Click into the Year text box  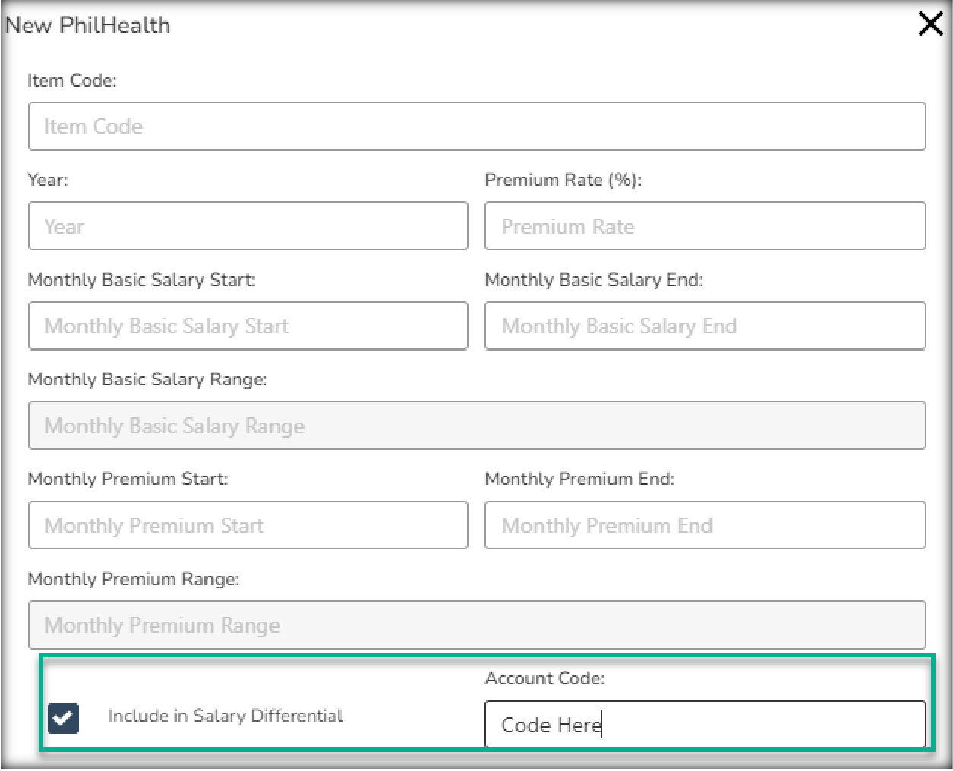248,226
